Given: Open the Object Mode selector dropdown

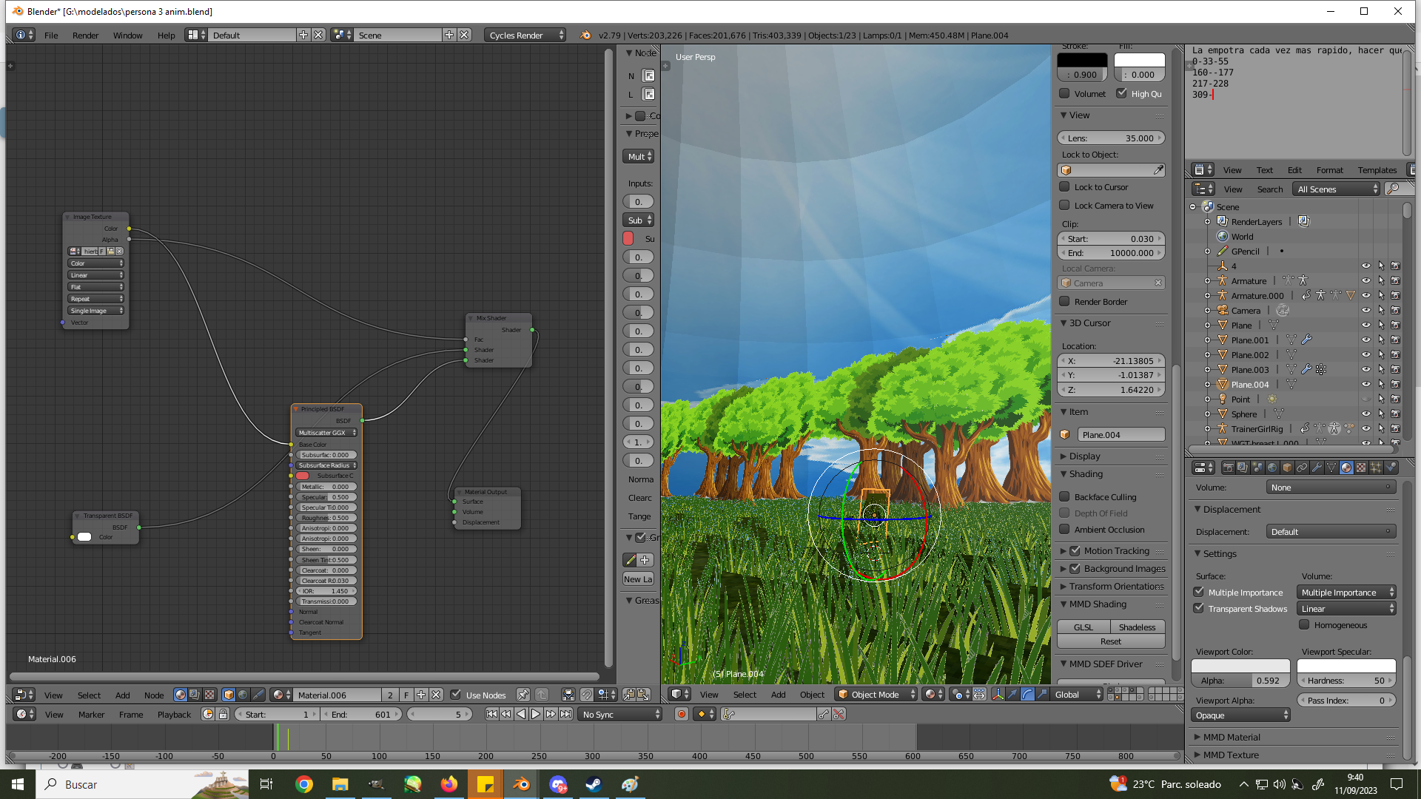Looking at the screenshot, I should (877, 695).
